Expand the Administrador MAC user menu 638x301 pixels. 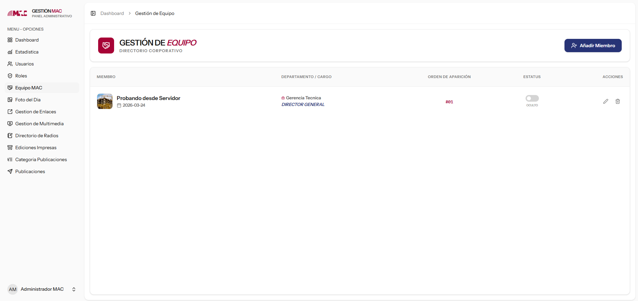(x=74, y=289)
